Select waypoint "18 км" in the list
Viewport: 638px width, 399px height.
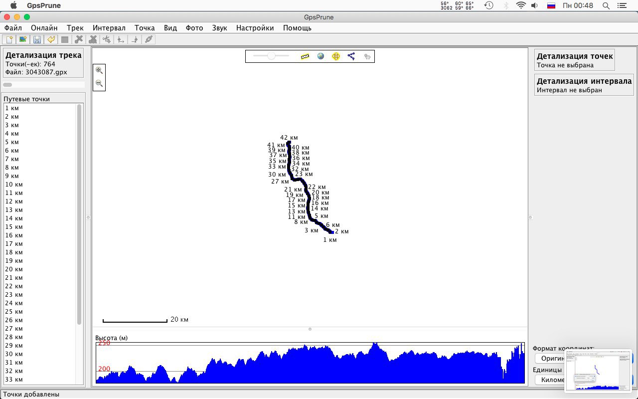[40, 252]
